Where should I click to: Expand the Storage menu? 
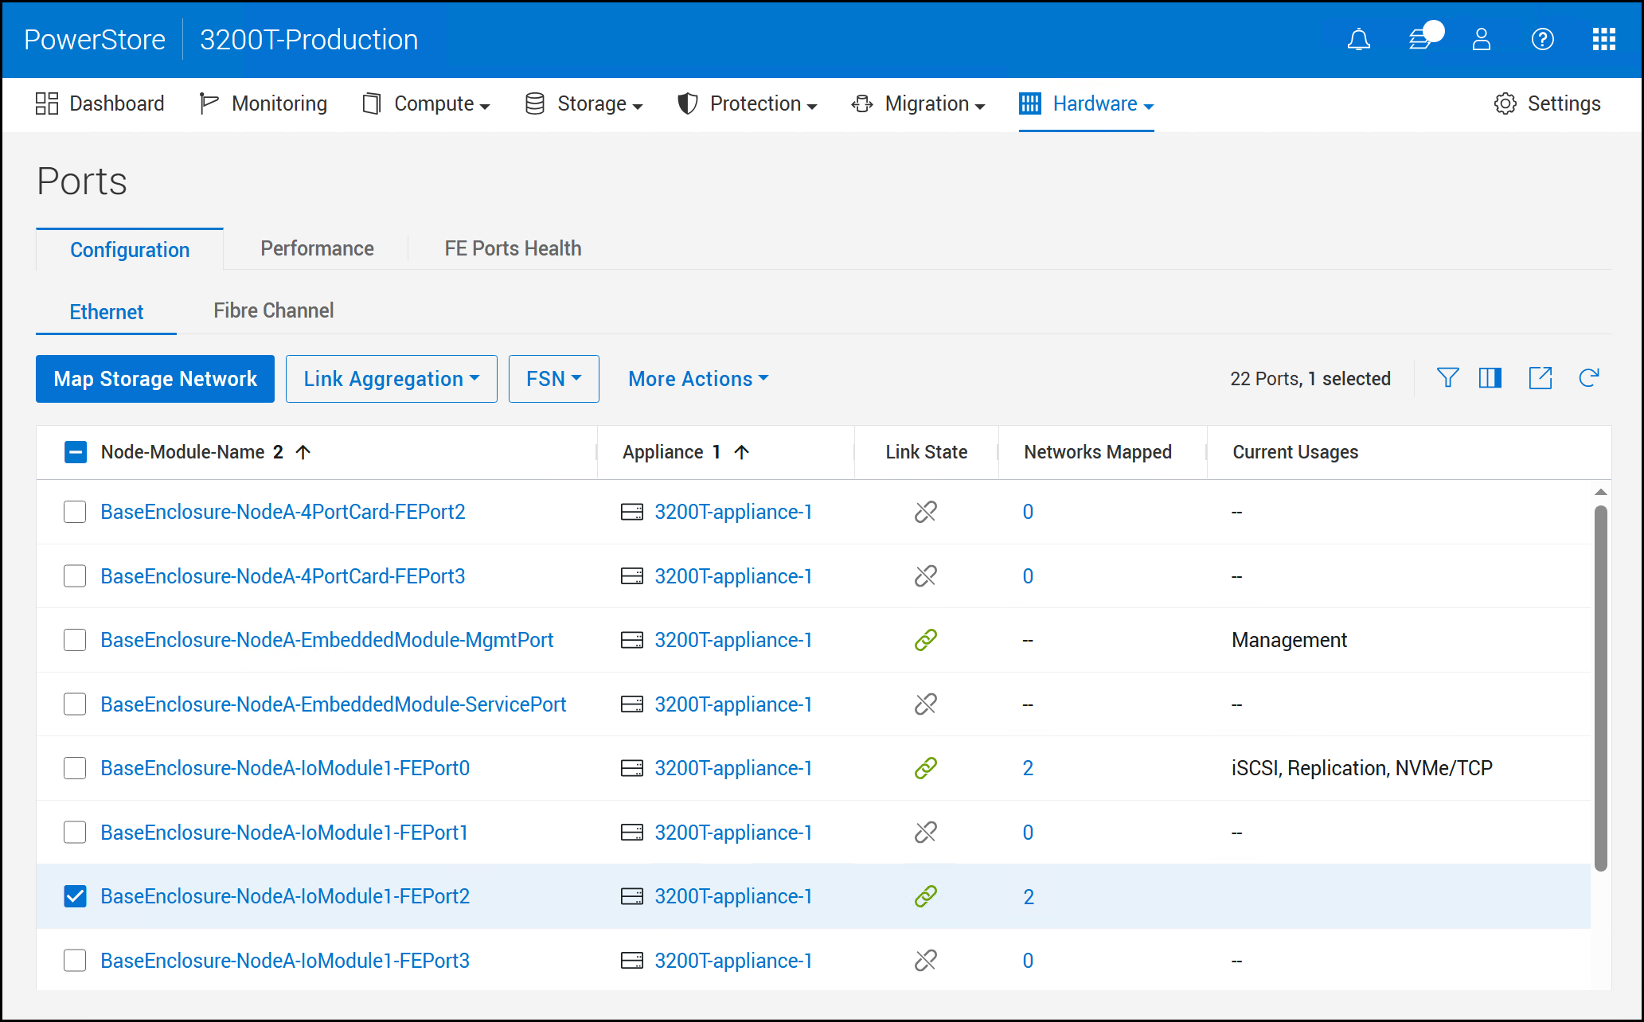[x=584, y=104]
